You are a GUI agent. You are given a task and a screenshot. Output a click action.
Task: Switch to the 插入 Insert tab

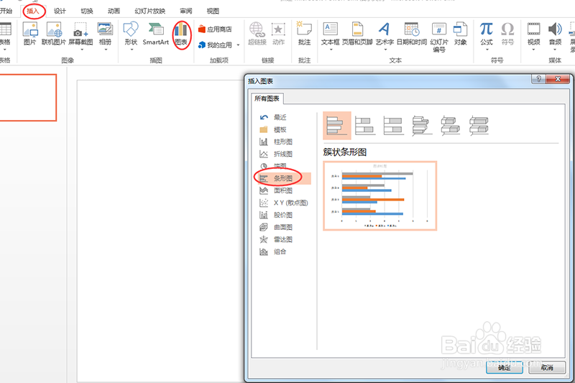point(33,11)
